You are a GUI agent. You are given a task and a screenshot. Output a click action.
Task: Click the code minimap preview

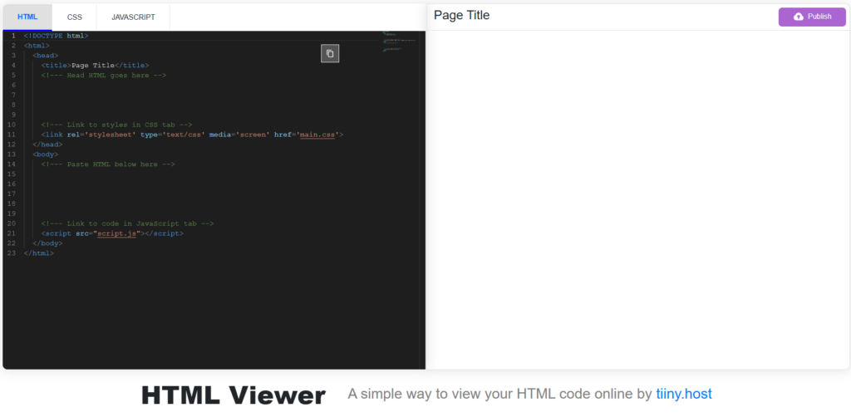pos(400,42)
